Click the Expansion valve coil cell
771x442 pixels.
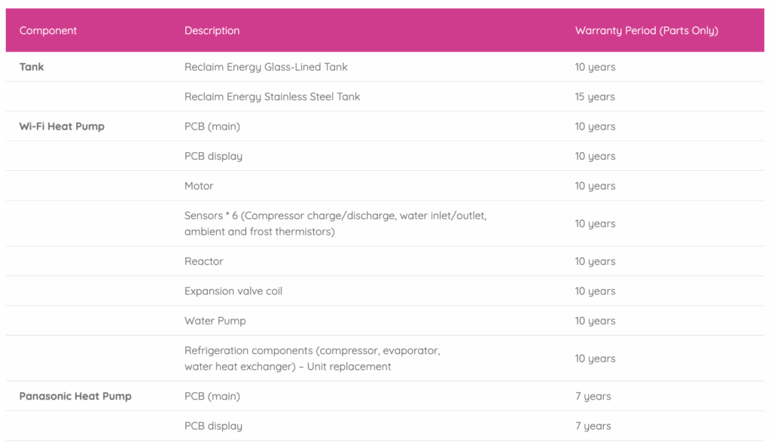tap(233, 291)
